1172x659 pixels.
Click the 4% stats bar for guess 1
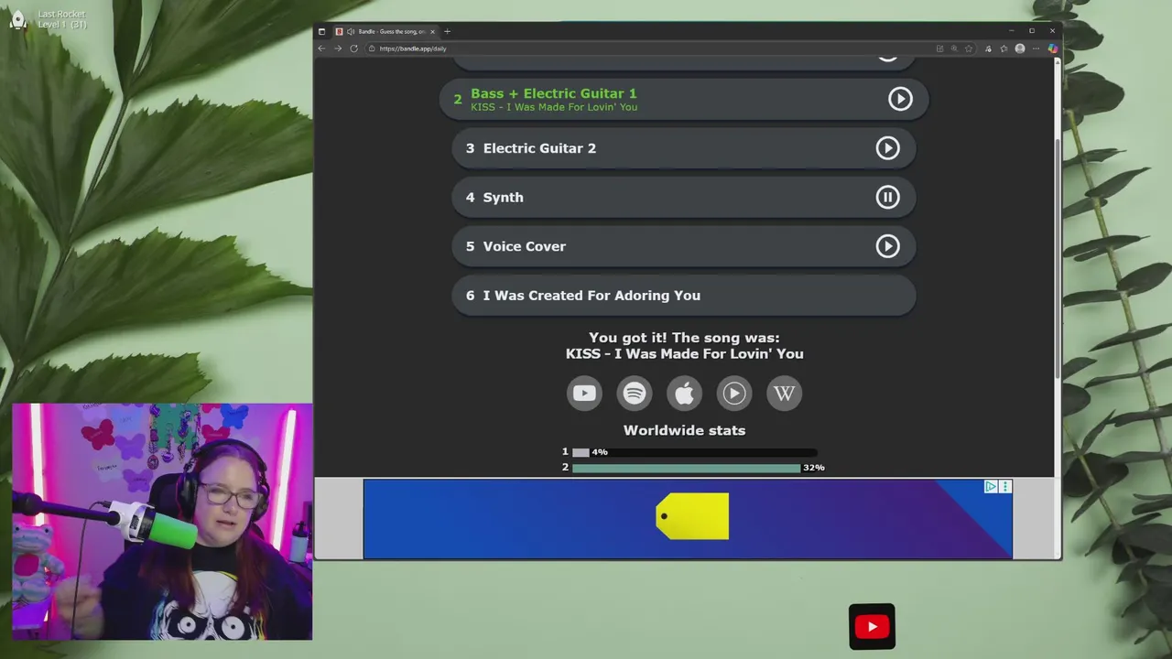coord(581,452)
